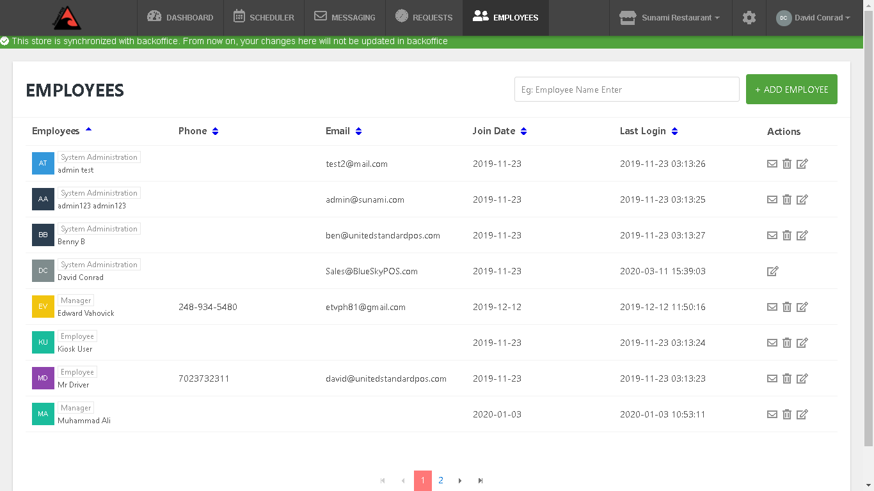The width and height of the screenshot is (874, 491).
Task: Email Edward Vahovick via envelope icon
Action: [x=772, y=307]
